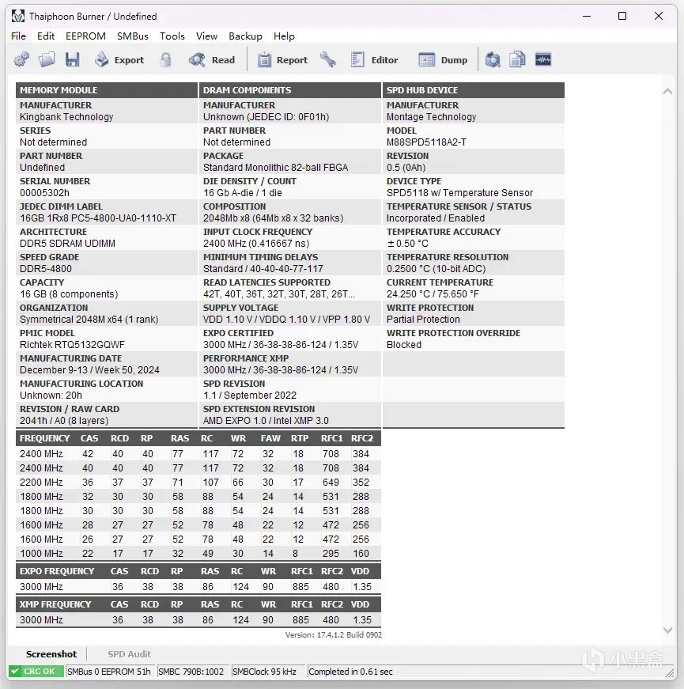684x689 pixels.
Task: Click the screenshot capture icon in toolbar
Action: pos(493,59)
